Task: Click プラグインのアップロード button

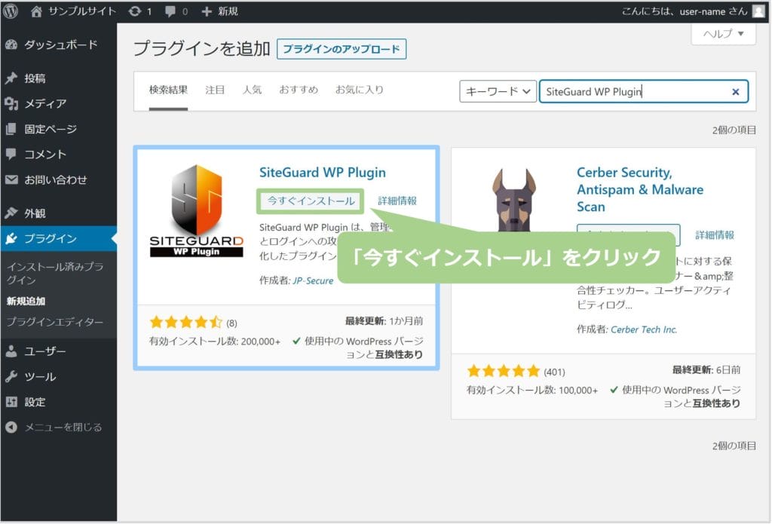Action: click(342, 49)
